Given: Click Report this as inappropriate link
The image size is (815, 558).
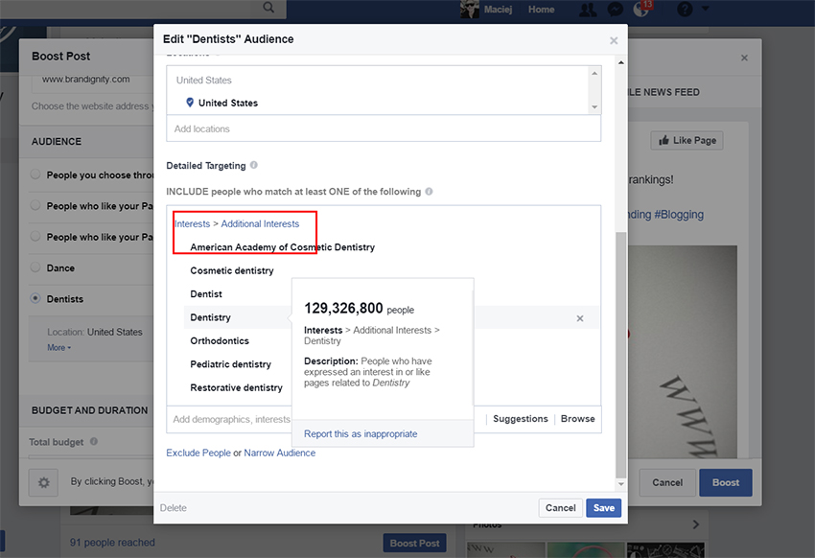Looking at the screenshot, I should pos(361,433).
